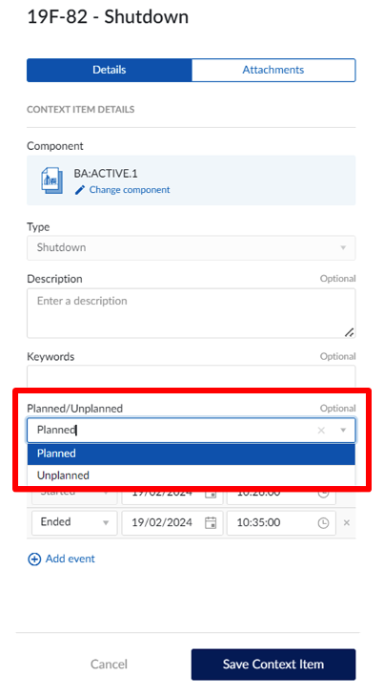Click the BA:ACTIVE.1 component document icon

click(x=51, y=180)
